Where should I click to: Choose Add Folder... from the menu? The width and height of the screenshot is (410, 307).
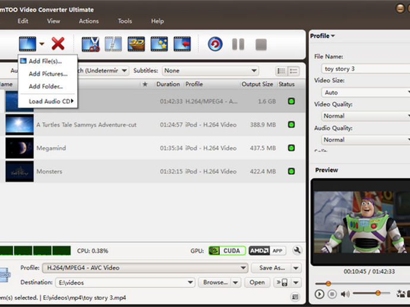(x=48, y=87)
